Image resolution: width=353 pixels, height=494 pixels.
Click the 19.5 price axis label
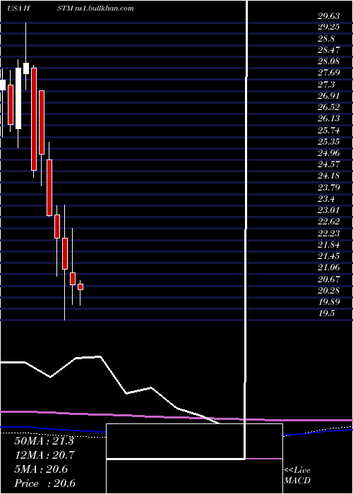point(326,314)
